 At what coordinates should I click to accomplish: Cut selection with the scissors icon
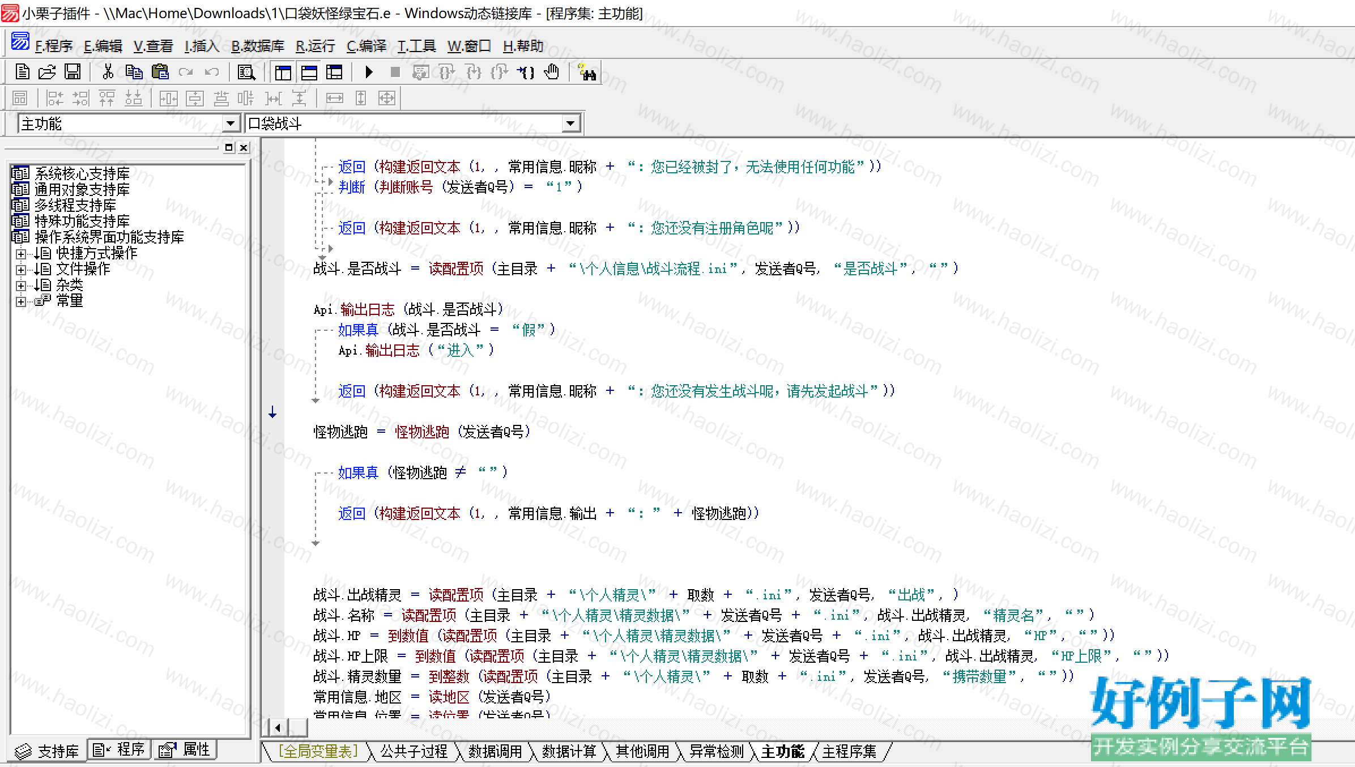108,72
